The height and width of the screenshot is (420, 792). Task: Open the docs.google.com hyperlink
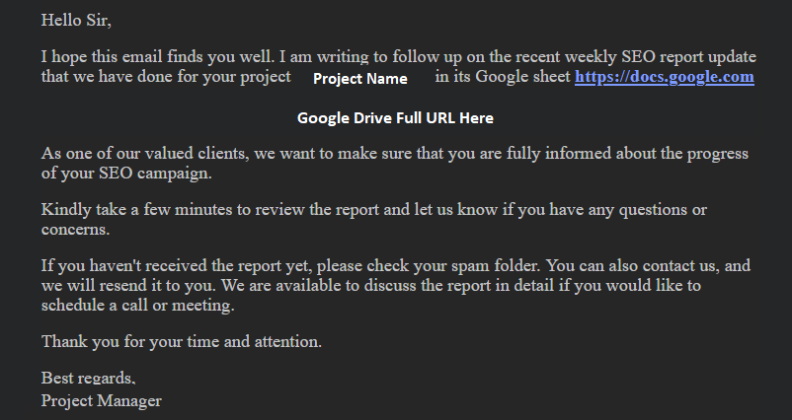click(664, 77)
